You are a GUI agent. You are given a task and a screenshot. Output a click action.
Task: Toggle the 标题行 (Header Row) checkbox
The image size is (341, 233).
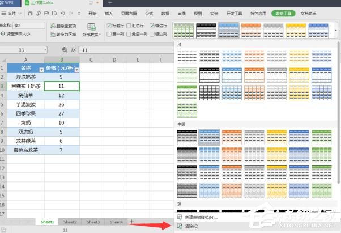[110, 26]
